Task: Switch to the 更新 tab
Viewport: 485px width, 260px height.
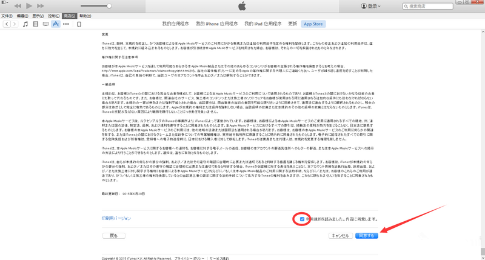Action: pyautogui.click(x=293, y=24)
